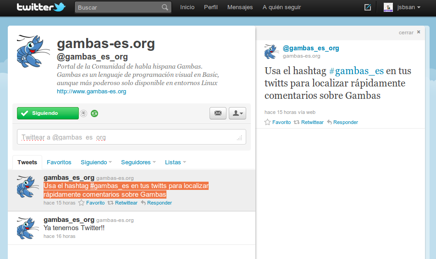Click the 'Ya tenemos Twitter!!' tweet text
Image resolution: width=436 pixels, height=259 pixels.
pyautogui.click(x=74, y=228)
